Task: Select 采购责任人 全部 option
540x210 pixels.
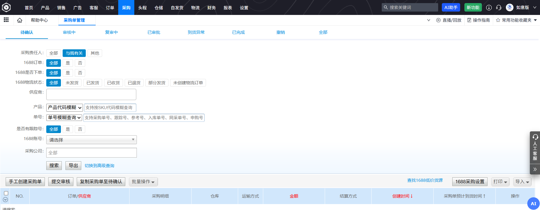Action: pyautogui.click(x=54, y=53)
